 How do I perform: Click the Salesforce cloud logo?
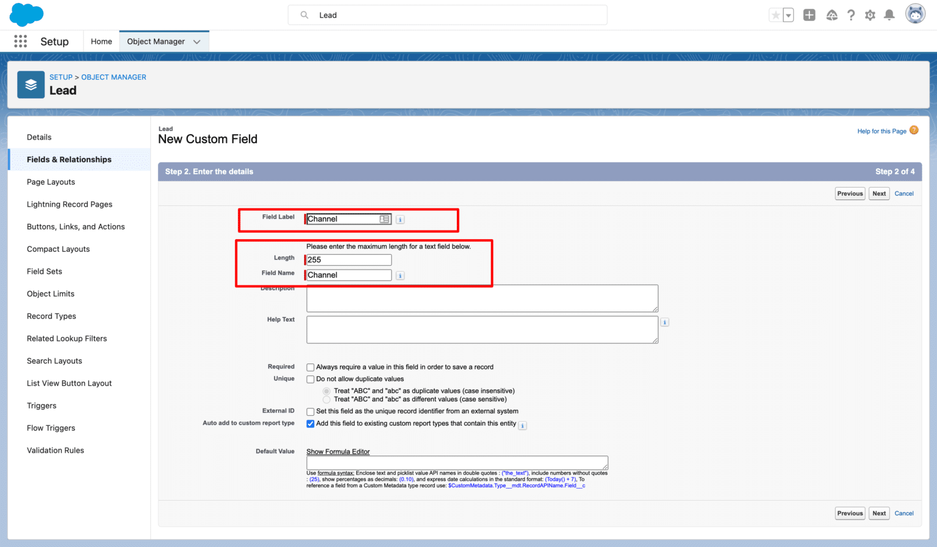pos(26,14)
